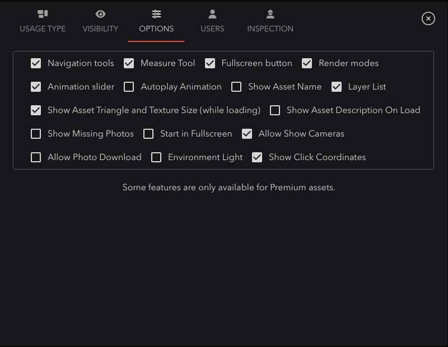Open the Visibility tab
The image size is (448, 347).
pyautogui.click(x=100, y=28)
